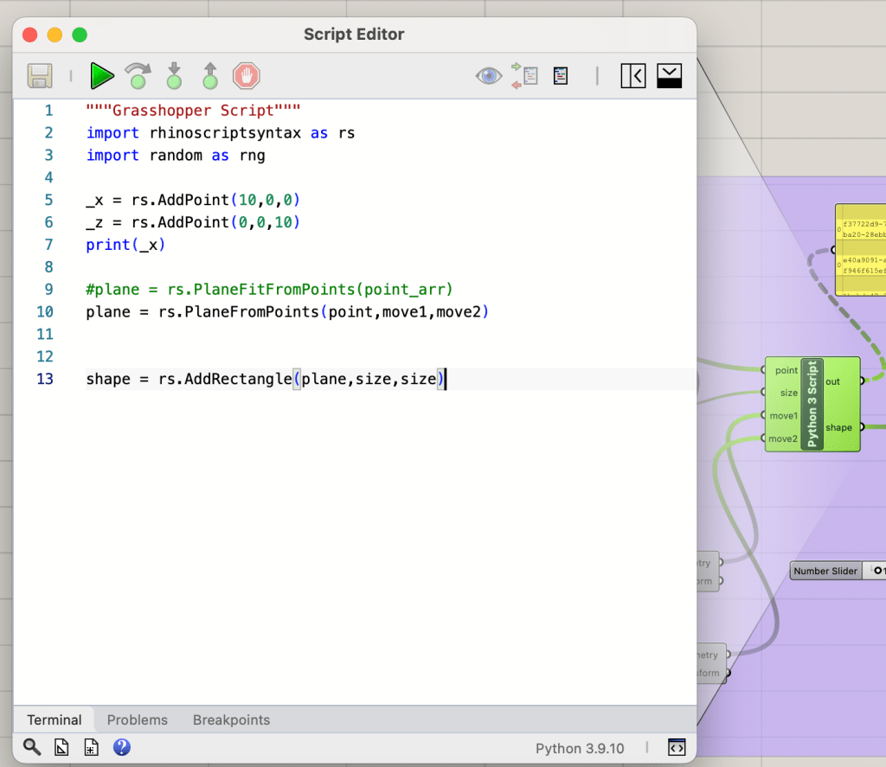This screenshot has height=767, width=886.
Task: Click the Step Into debug icon
Action: click(174, 76)
